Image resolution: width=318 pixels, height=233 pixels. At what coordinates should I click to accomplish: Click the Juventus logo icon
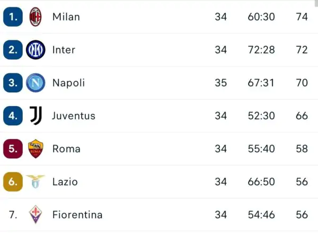pyautogui.click(x=36, y=116)
